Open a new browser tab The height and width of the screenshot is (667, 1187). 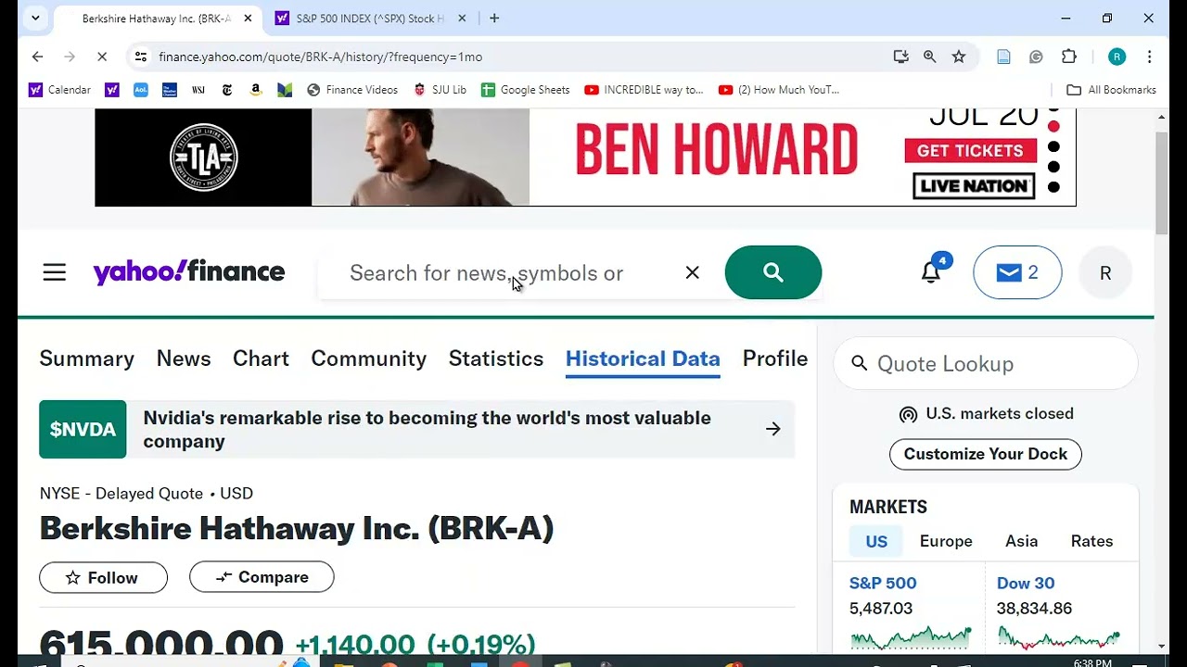494,19
